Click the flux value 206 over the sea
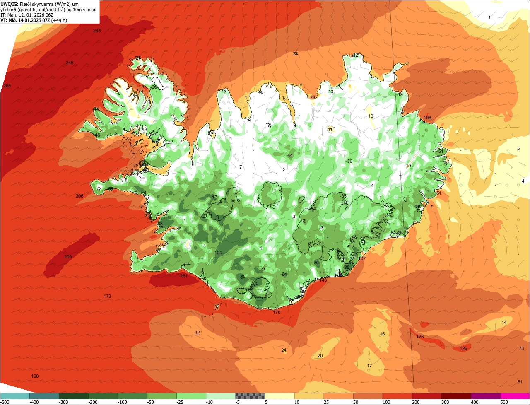 (79, 196)
